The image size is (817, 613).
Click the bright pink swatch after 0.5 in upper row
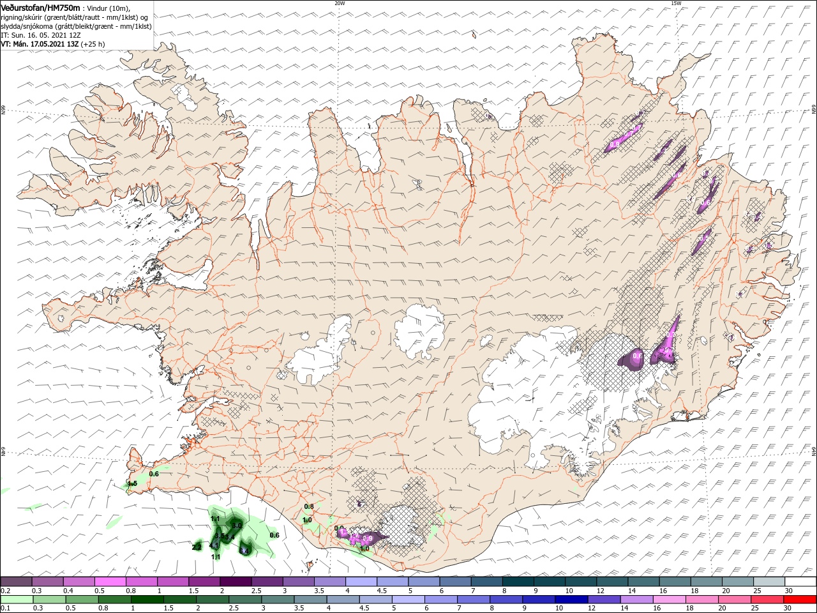click(110, 582)
